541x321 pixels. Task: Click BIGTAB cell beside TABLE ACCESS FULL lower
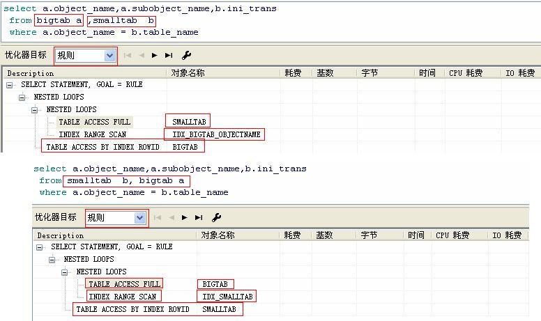pyautogui.click(x=215, y=284)
